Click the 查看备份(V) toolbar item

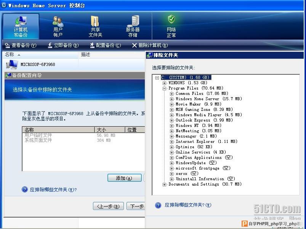pos(21,45)
